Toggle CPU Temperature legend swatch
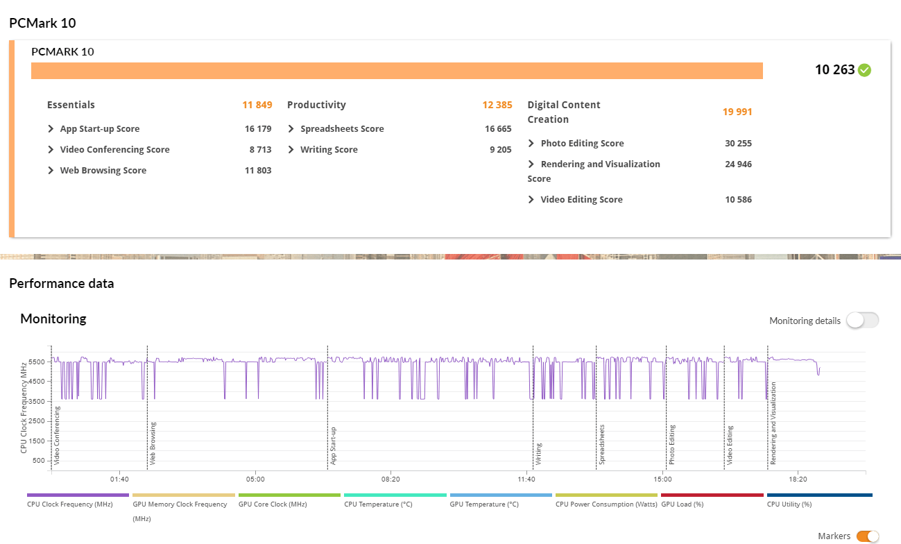The width and height of the screenshot is (901, 544). pos(395,495)
